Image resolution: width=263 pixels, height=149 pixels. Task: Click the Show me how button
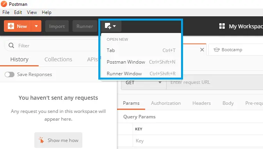click(x=59, y=140)
